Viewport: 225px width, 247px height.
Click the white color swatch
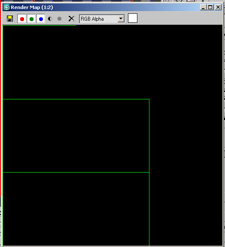point(133,18)
